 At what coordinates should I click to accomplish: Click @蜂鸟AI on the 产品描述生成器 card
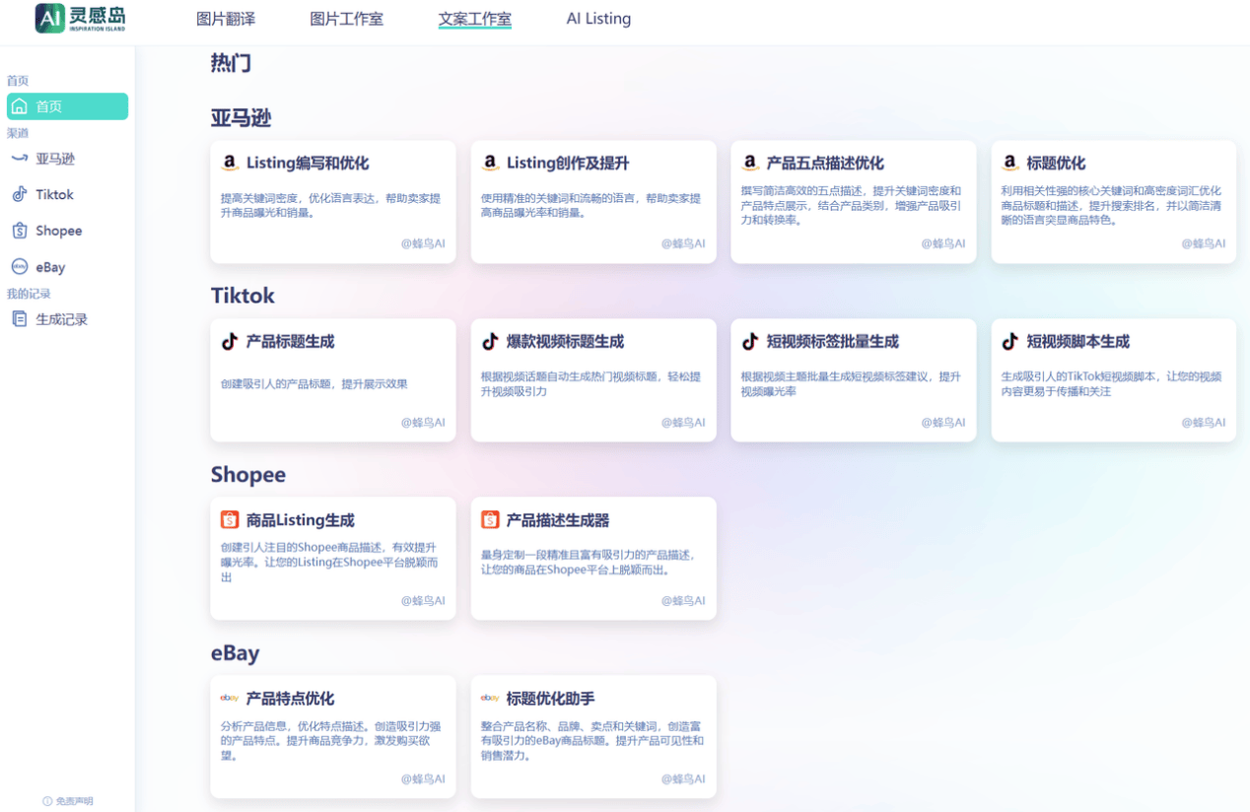683,600
